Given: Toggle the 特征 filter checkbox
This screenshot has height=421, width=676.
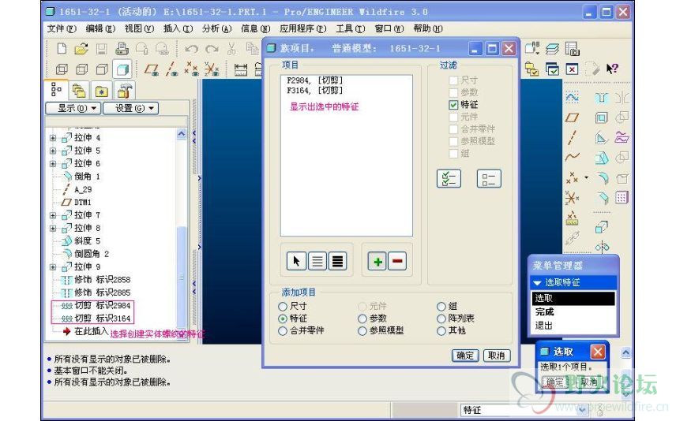Looking at the screenshot, I should pyautogui.click(x=453, y=105).
